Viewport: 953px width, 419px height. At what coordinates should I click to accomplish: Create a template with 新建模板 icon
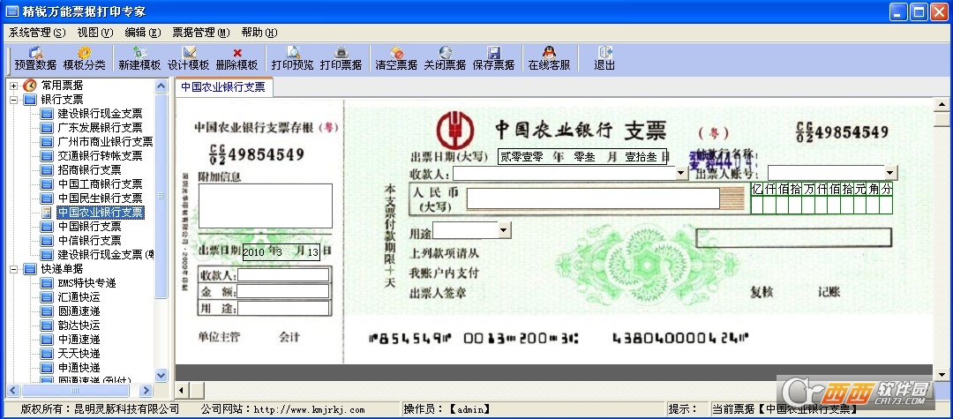(139, 59)
